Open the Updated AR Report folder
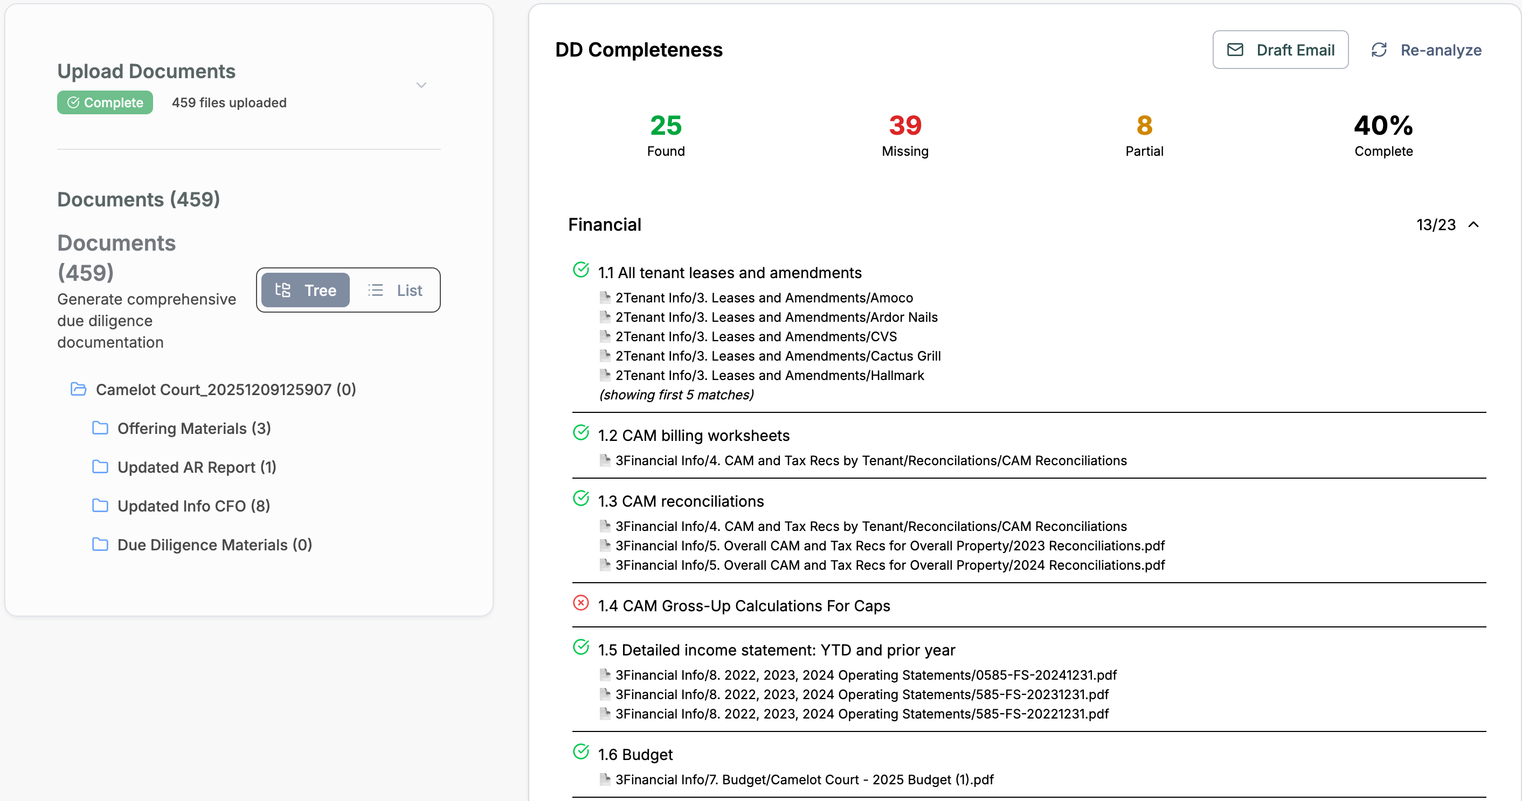Screen dimensions: 1522x801 point(196,467)
